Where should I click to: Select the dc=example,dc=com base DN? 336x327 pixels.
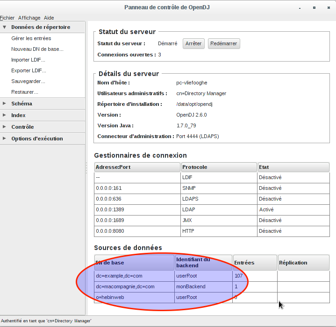pos(134,276)
